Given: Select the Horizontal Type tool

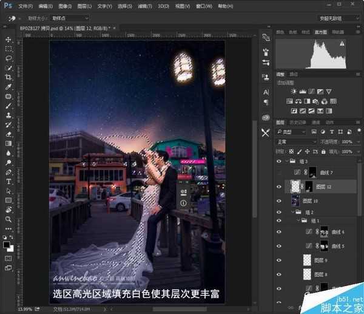Looking at the screenshot, I should click(8, 182).
